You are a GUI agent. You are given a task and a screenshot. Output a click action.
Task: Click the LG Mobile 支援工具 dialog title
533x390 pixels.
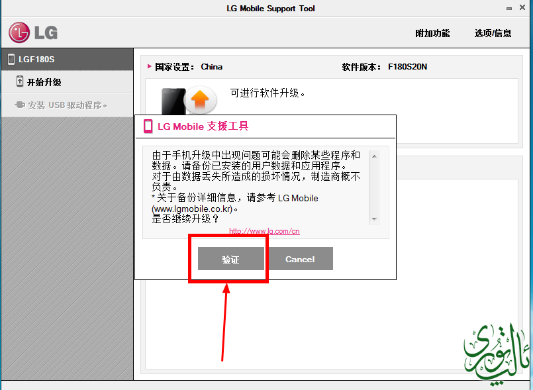203,126
